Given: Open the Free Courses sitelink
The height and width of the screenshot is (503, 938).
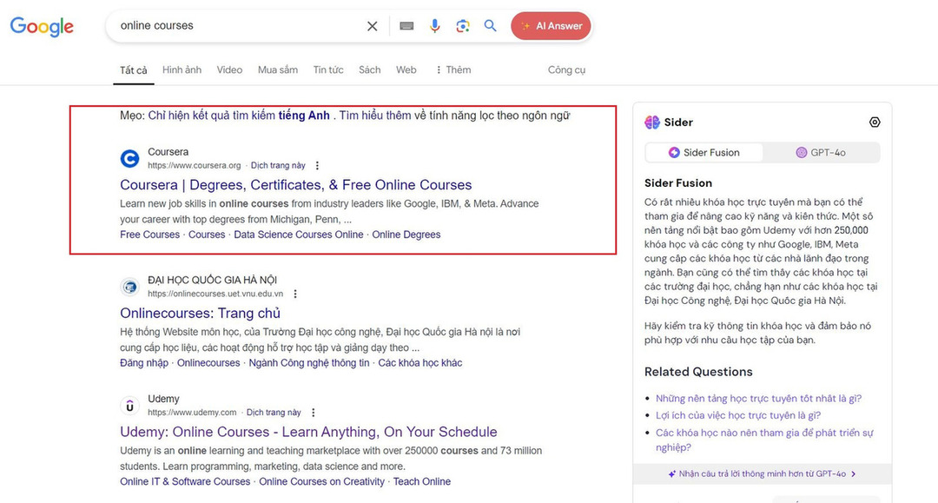Looking at the screenshot, I should pos(149,235).
